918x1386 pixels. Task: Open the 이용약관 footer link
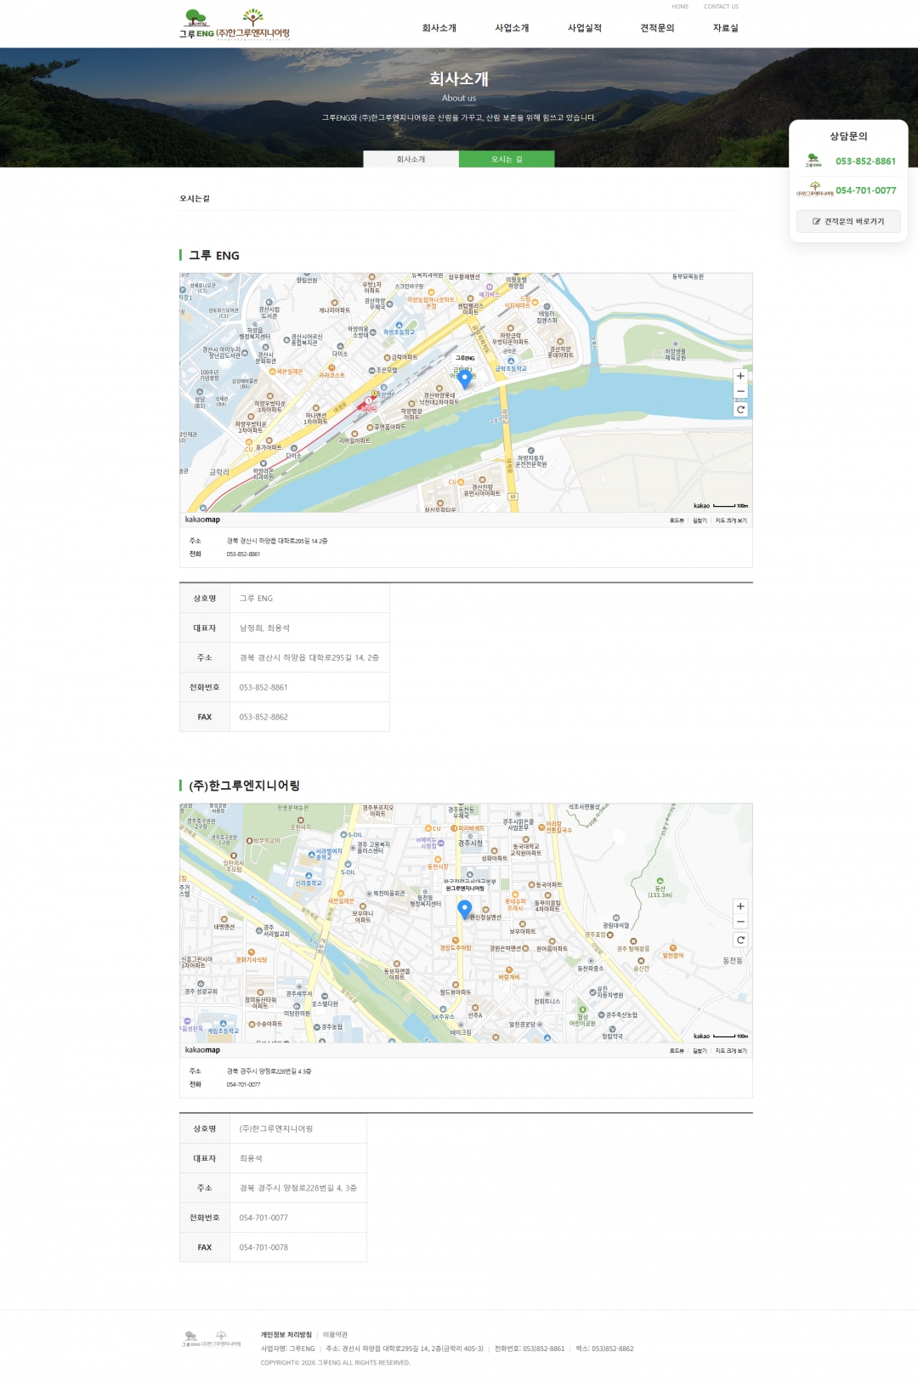[x=335, y=1335]
